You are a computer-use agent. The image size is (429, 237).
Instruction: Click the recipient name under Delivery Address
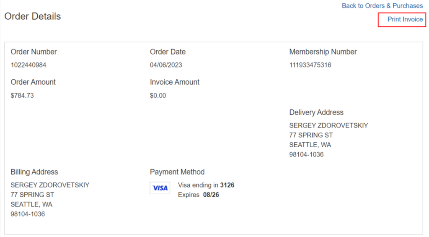[x=328, y=125]
